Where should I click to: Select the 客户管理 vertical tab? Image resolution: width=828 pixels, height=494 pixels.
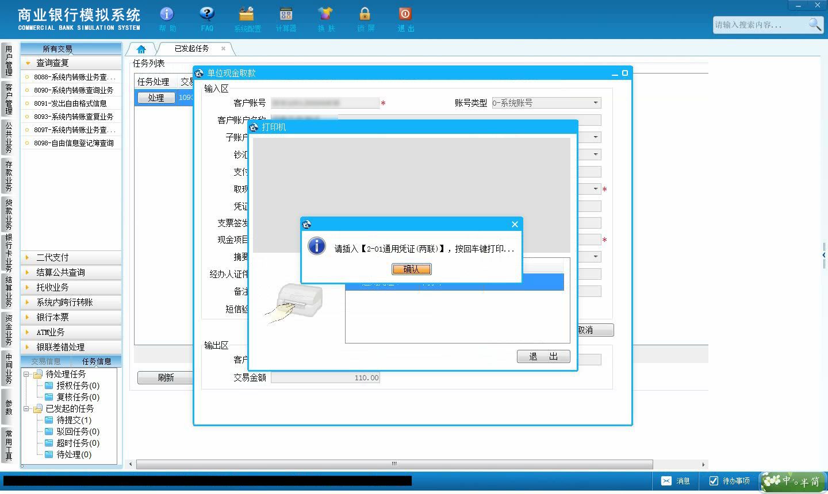pyautogui.click(x=9, y=99)
